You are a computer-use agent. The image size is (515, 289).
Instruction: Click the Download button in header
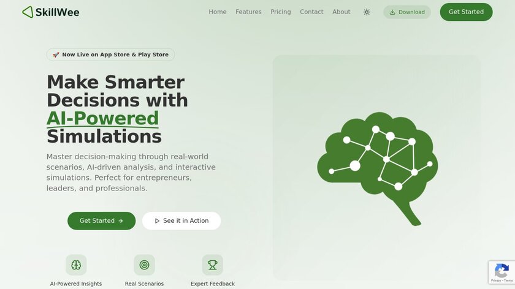pos(407,12)
